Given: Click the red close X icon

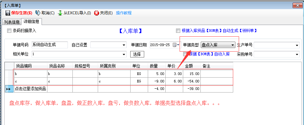Looking at the screenshot, I should pyautogui.click(x=96, y=13).
